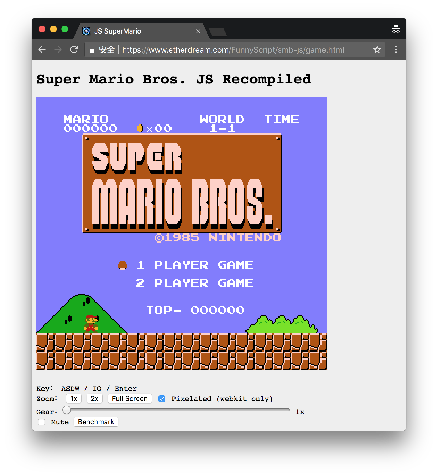The width and height of the screenshot is (438, 476).
Task: Go back using the browser back arrow
Action: 42,50
